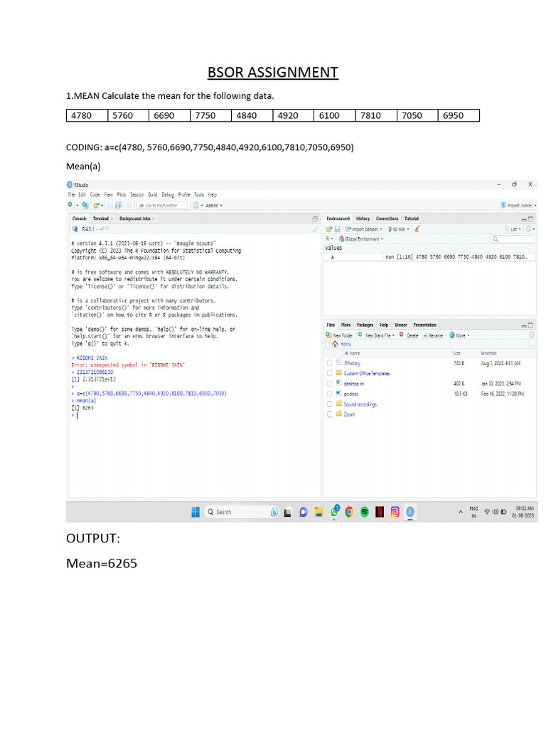Select the Zoom folder checkbox
Viewport: 546px width, 729px height.
pos(330,414)
